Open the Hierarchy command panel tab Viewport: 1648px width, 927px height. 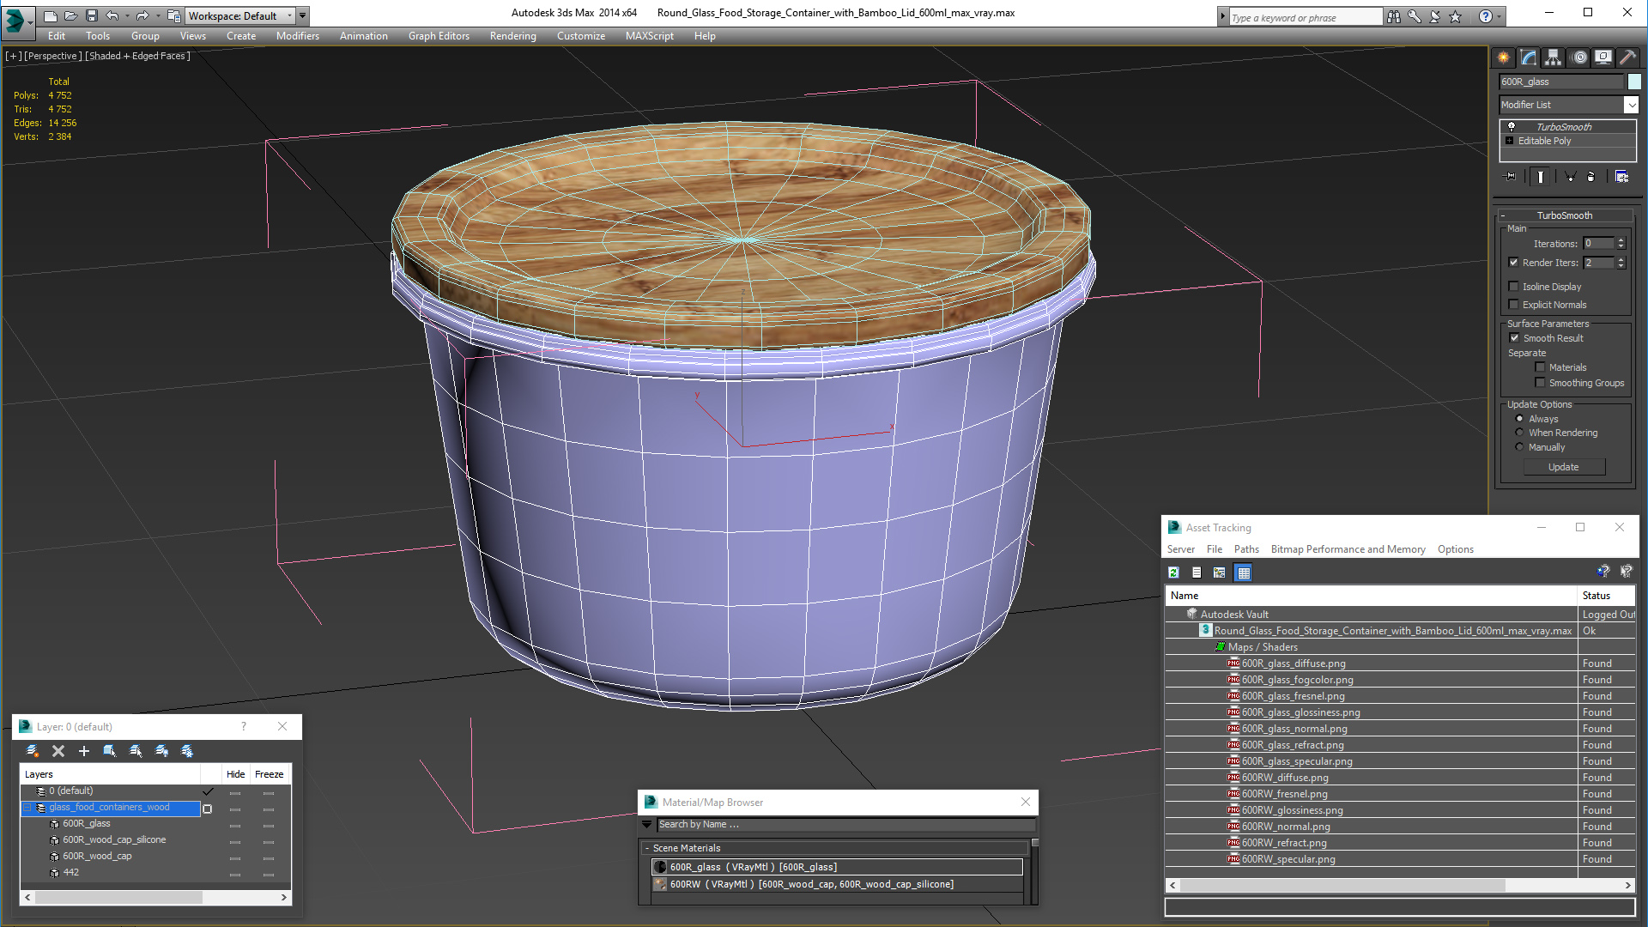[x=1554, y=58]
